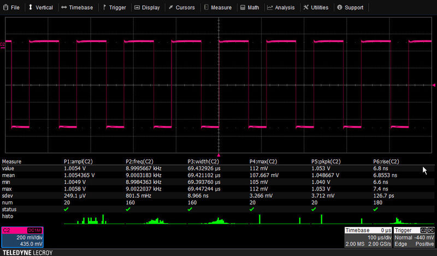Click the Measure ruler icon

(206, 7)
